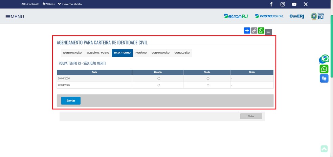Open more share options ellipsis icon
This screenshot has height=157, width=333.
click(268, 32)
